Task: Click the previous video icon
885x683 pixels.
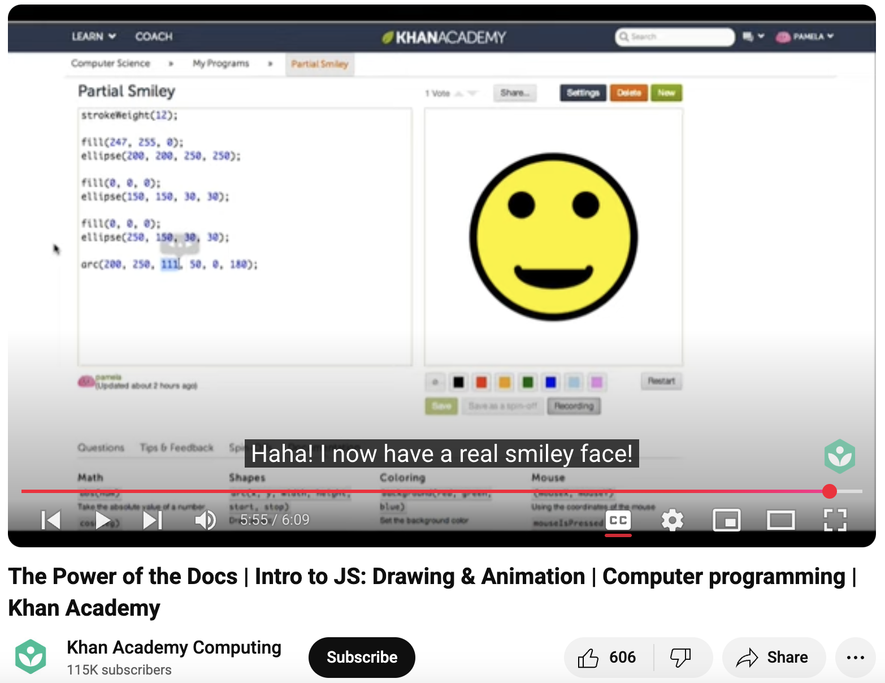Action: (51, 520)
